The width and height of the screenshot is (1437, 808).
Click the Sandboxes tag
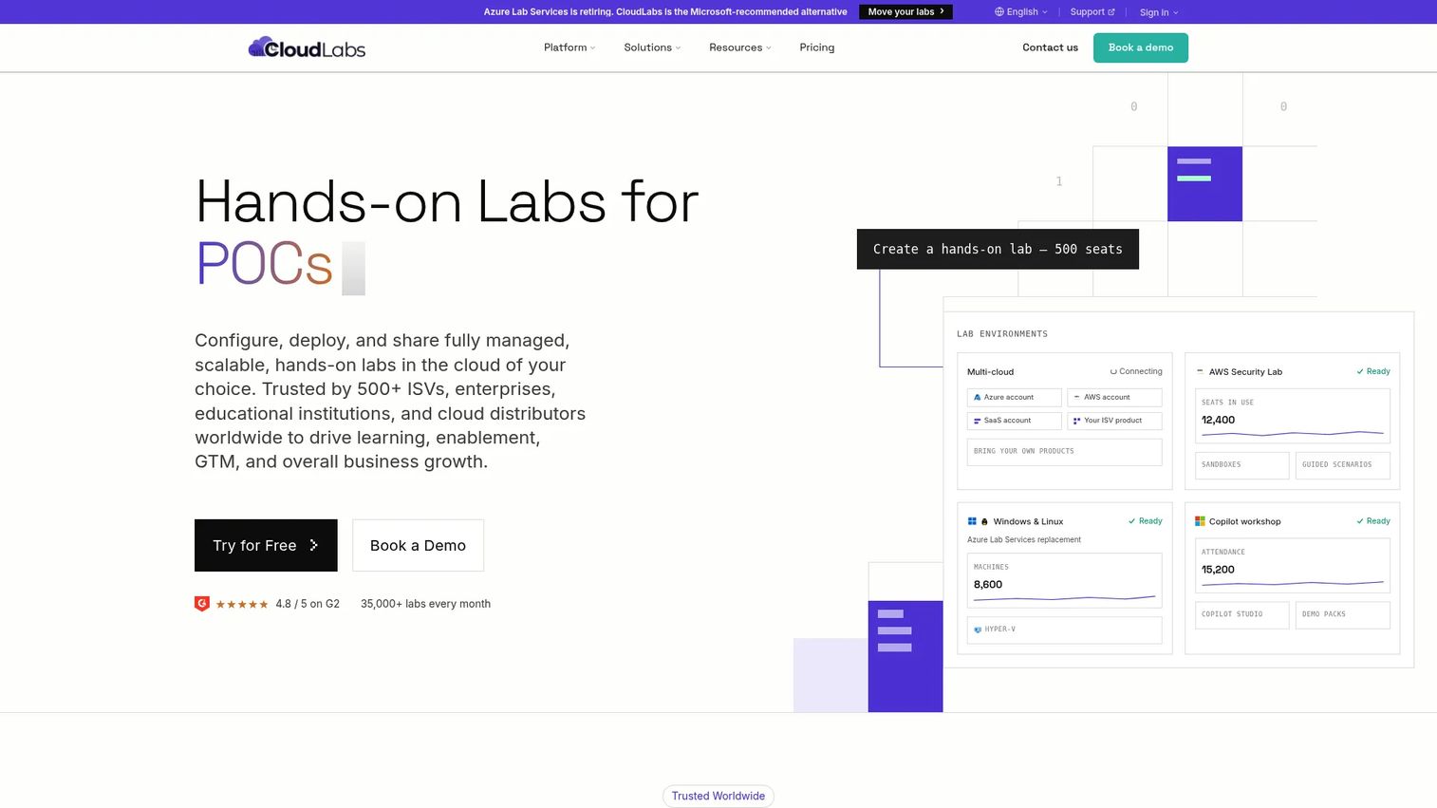point(1242,465)
